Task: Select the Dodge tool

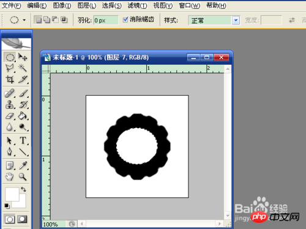Action: (x=23, y=127)
